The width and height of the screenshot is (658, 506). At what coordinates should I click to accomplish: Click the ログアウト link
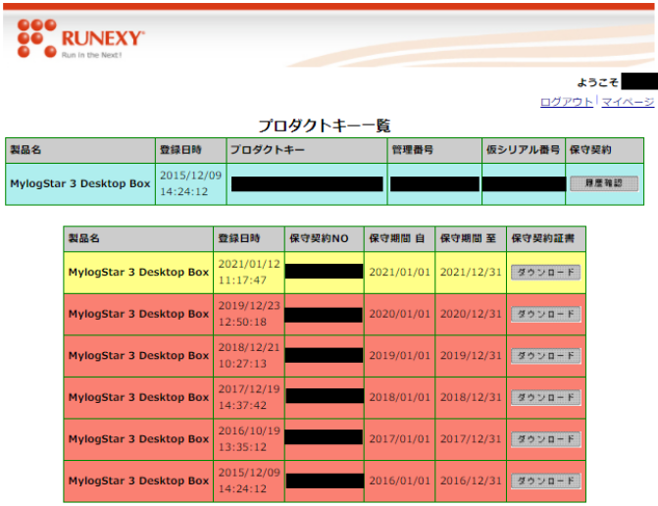pyautogui.click(x=567, y=102)
